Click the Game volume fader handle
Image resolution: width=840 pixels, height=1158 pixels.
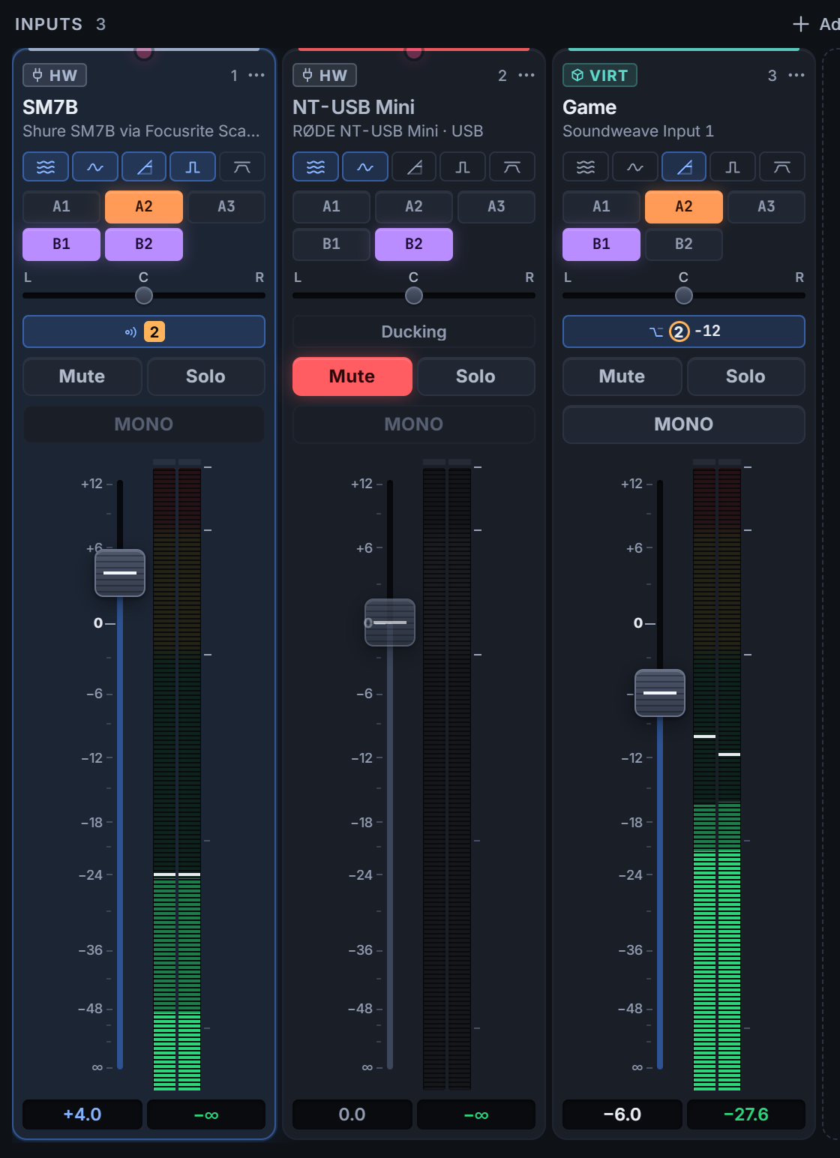click(x=660, y=693)
